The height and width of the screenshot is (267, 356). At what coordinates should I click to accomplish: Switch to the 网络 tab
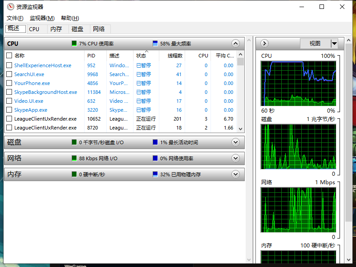click(x=101, y=29)
